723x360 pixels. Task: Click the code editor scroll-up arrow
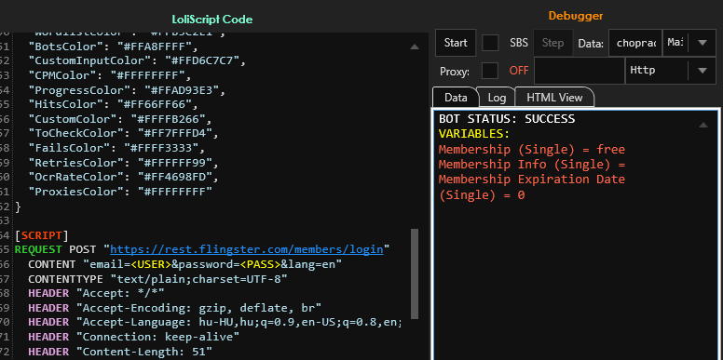(x=414, y=47)
